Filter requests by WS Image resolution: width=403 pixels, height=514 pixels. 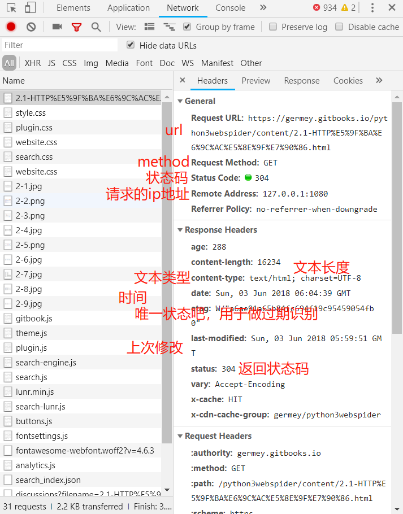point(188,63)
